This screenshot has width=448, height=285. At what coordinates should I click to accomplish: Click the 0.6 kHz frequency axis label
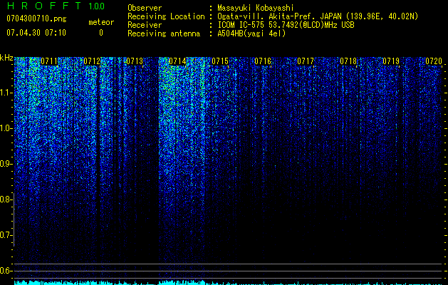(x=6, y=271)
